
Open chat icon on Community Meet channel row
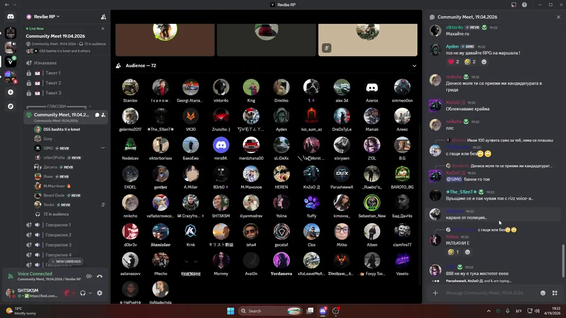97,115
